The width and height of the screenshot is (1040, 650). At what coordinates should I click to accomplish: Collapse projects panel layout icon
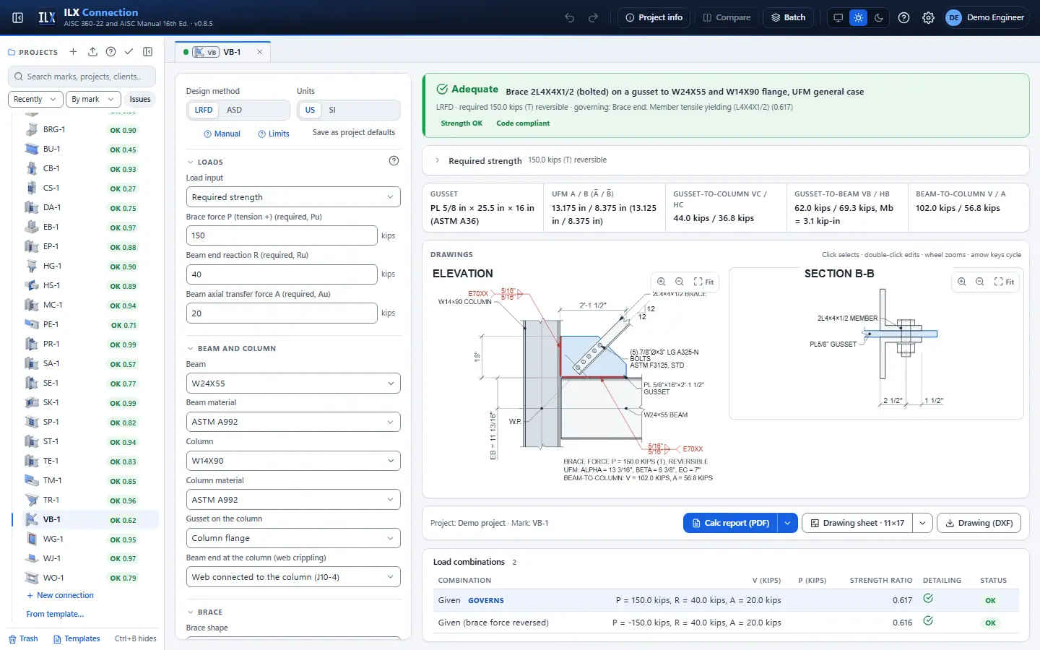click(x=148, y=52)
